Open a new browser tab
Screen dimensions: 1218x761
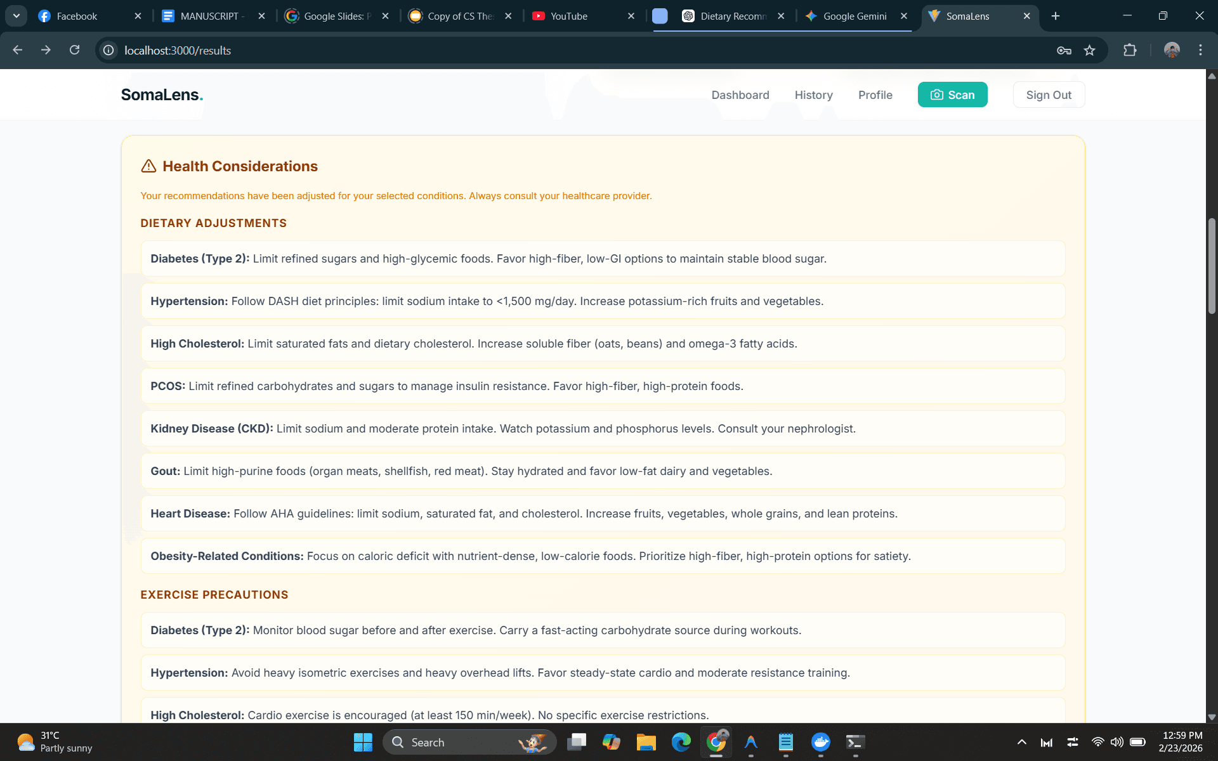[x=1055, y=16]
